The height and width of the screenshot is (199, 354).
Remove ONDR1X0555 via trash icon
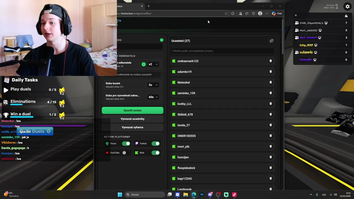(x=271, y=136)
